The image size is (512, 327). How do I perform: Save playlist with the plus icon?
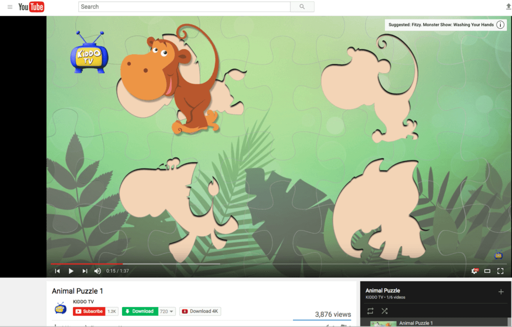pos(501,291)
